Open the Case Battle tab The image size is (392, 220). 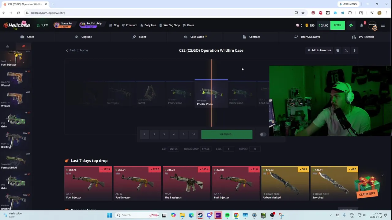195,37
